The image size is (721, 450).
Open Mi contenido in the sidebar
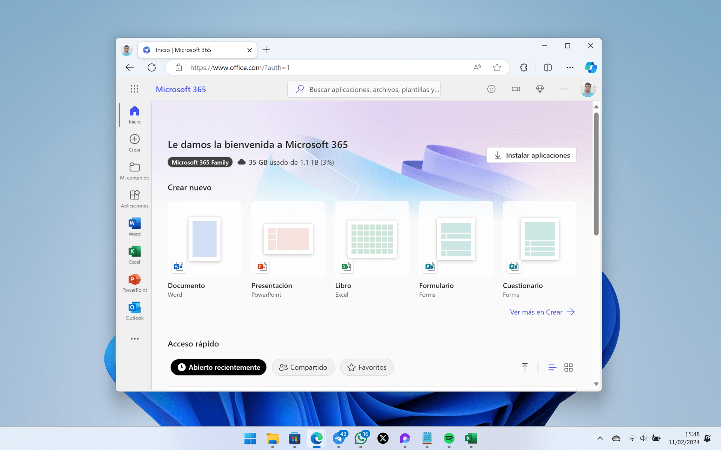pyautogui.click(x=134, y=171)
